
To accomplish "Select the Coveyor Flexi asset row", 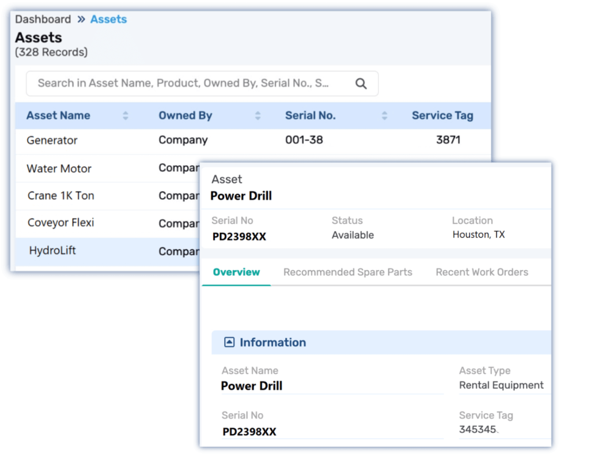I will (60, 223).
